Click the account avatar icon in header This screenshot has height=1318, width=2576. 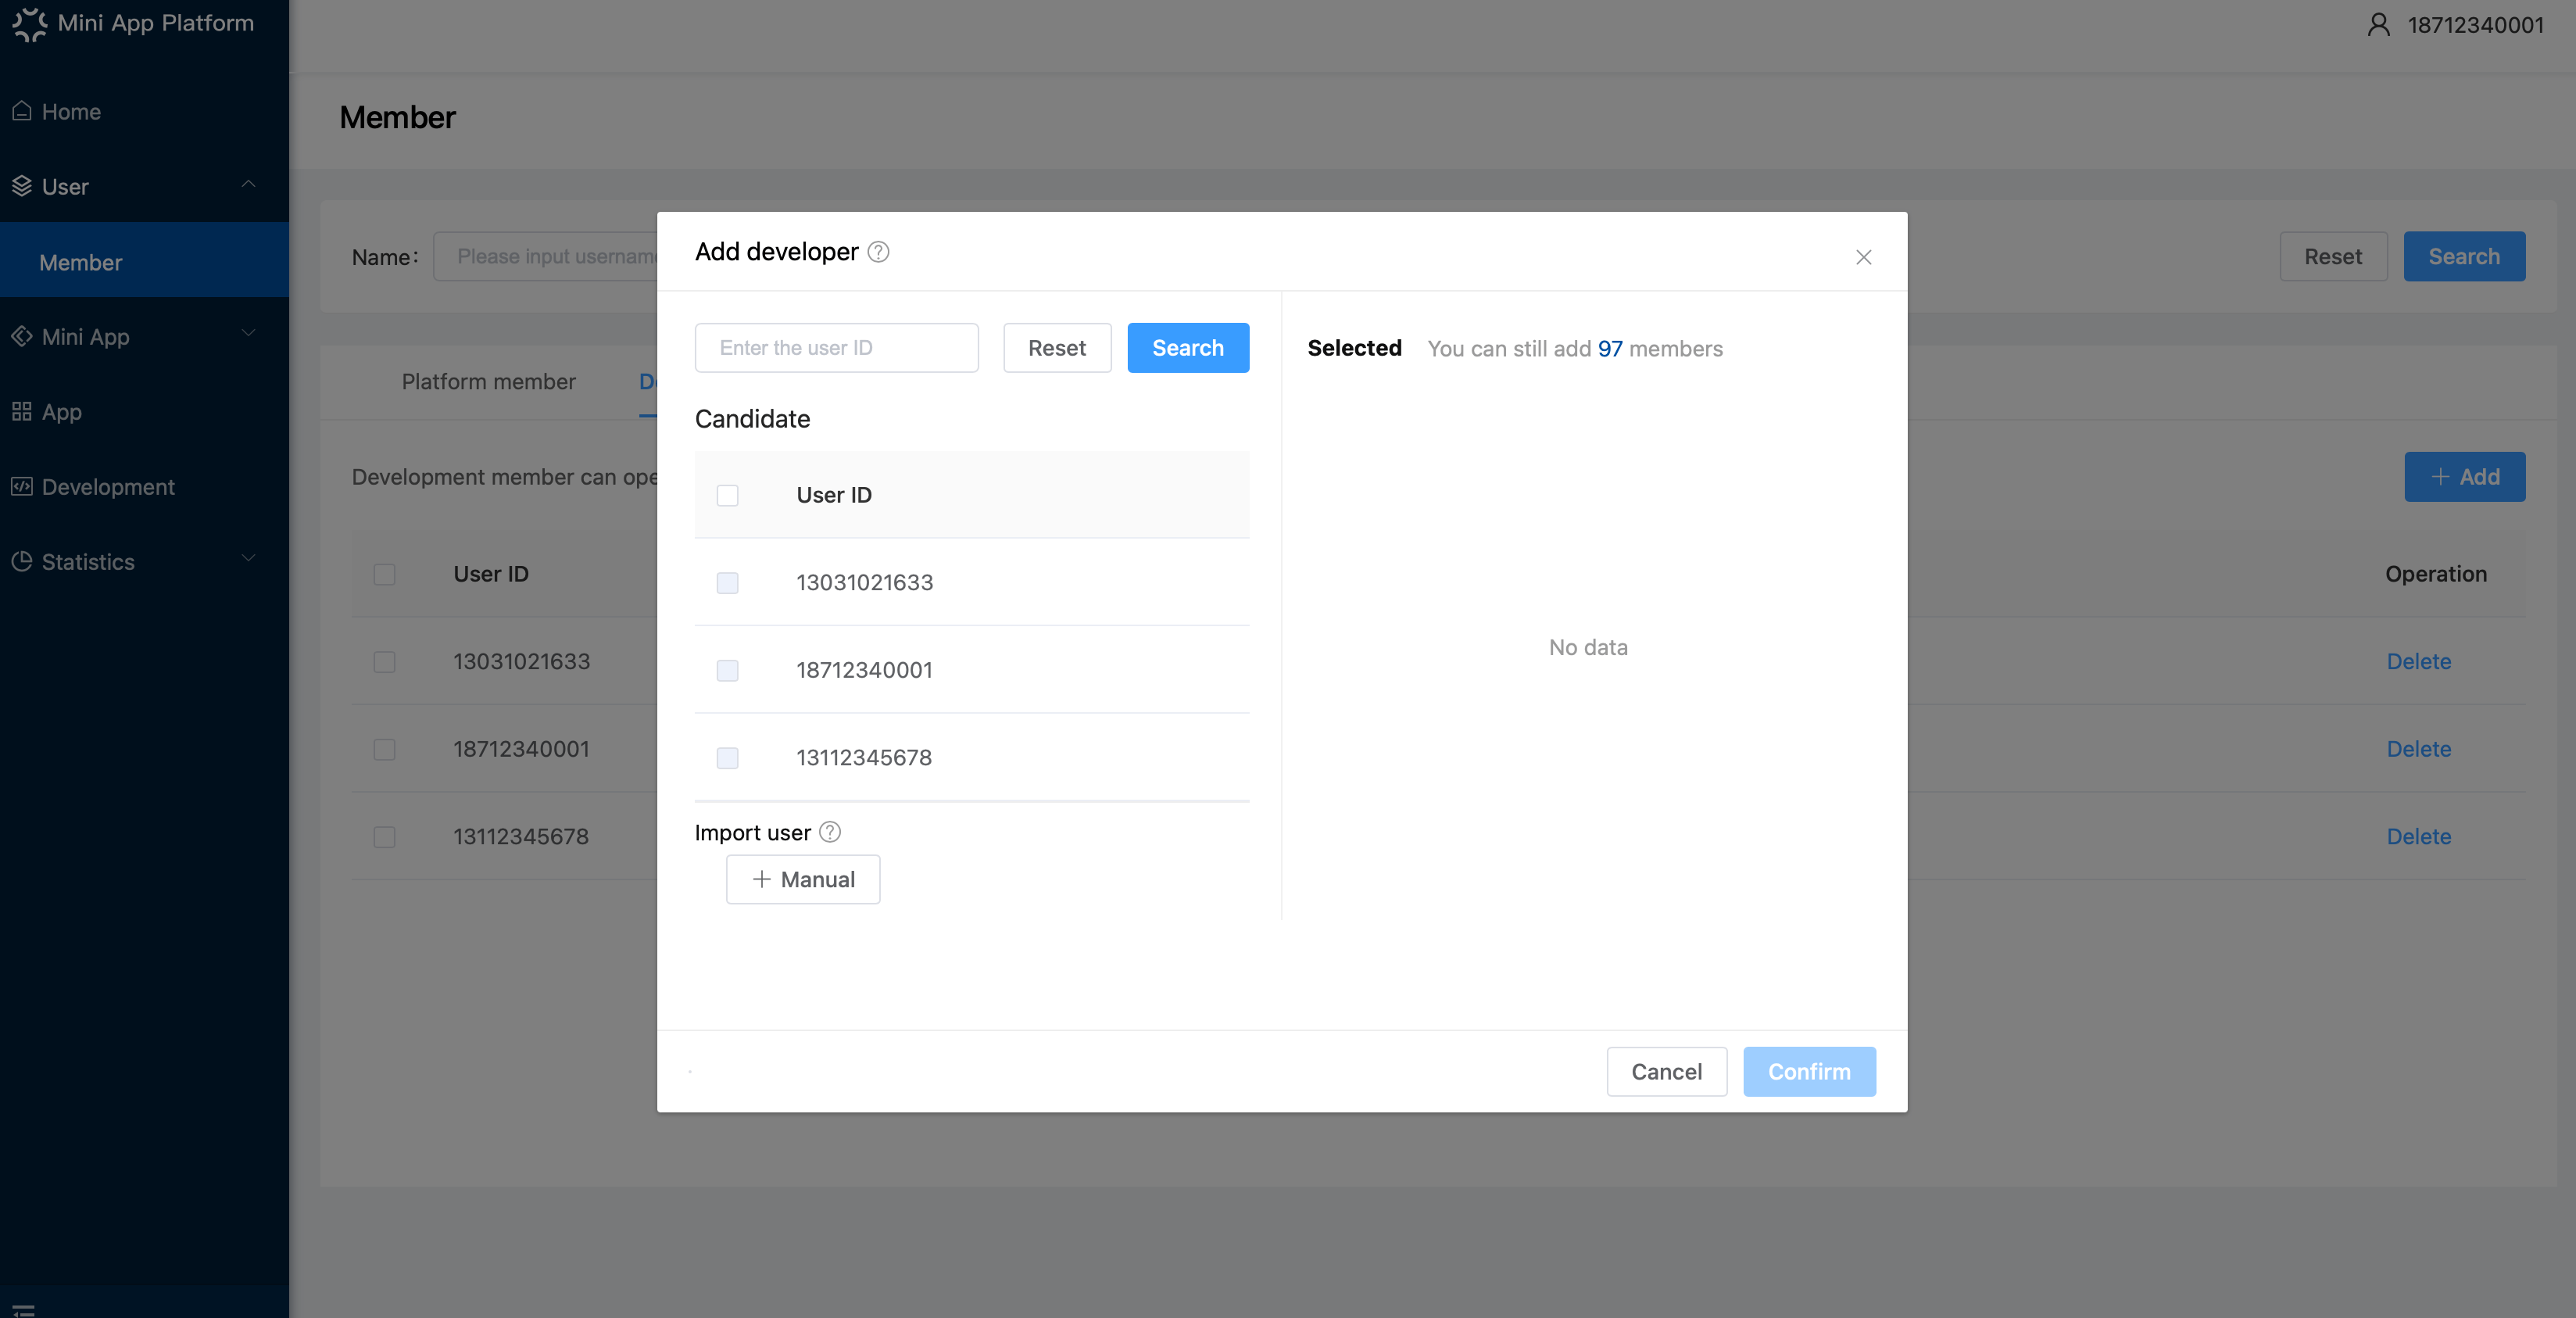click(2379, 25)
